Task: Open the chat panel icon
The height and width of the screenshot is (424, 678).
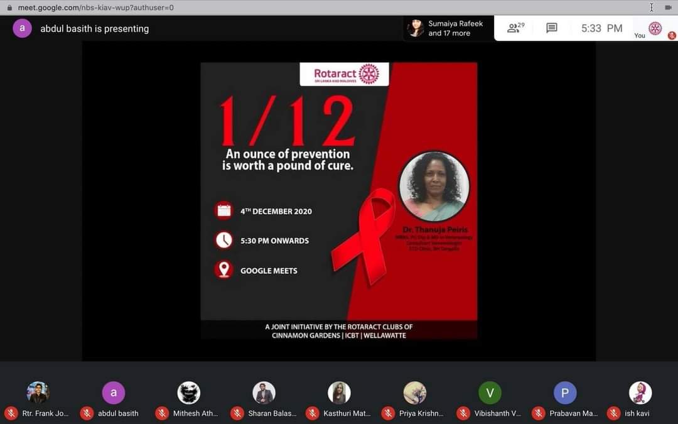Action: coord(551,28)
